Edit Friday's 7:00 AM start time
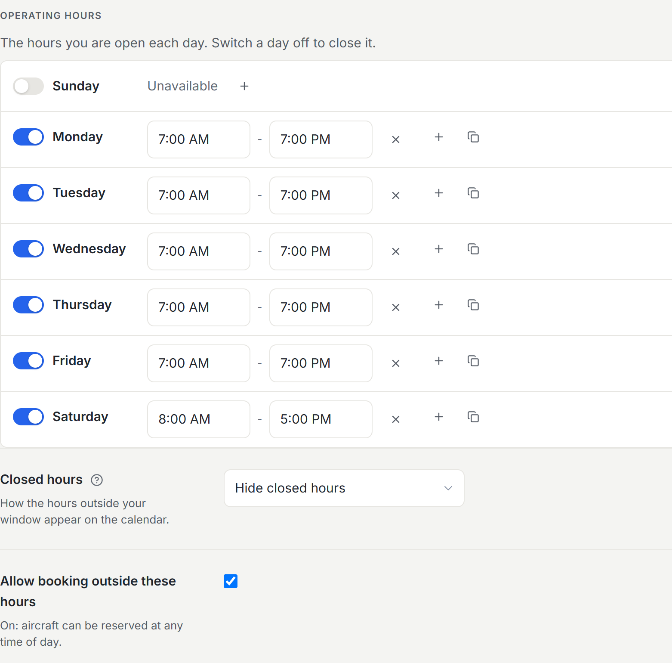 pyautogui.click(x=199, y=363)
